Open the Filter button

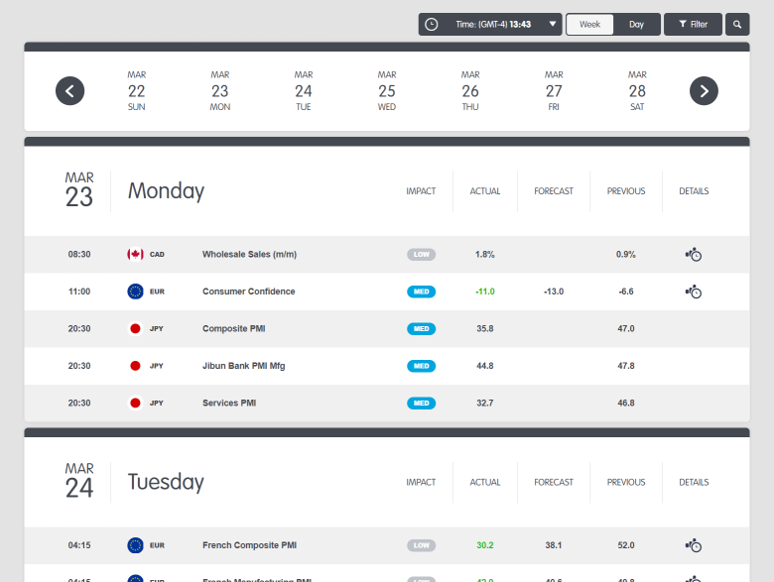click(693, 24)
